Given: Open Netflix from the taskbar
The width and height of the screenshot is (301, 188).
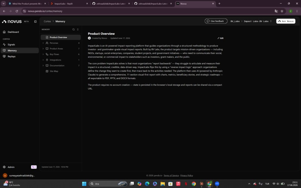Looking at the screenshot, I should (186, 184).
